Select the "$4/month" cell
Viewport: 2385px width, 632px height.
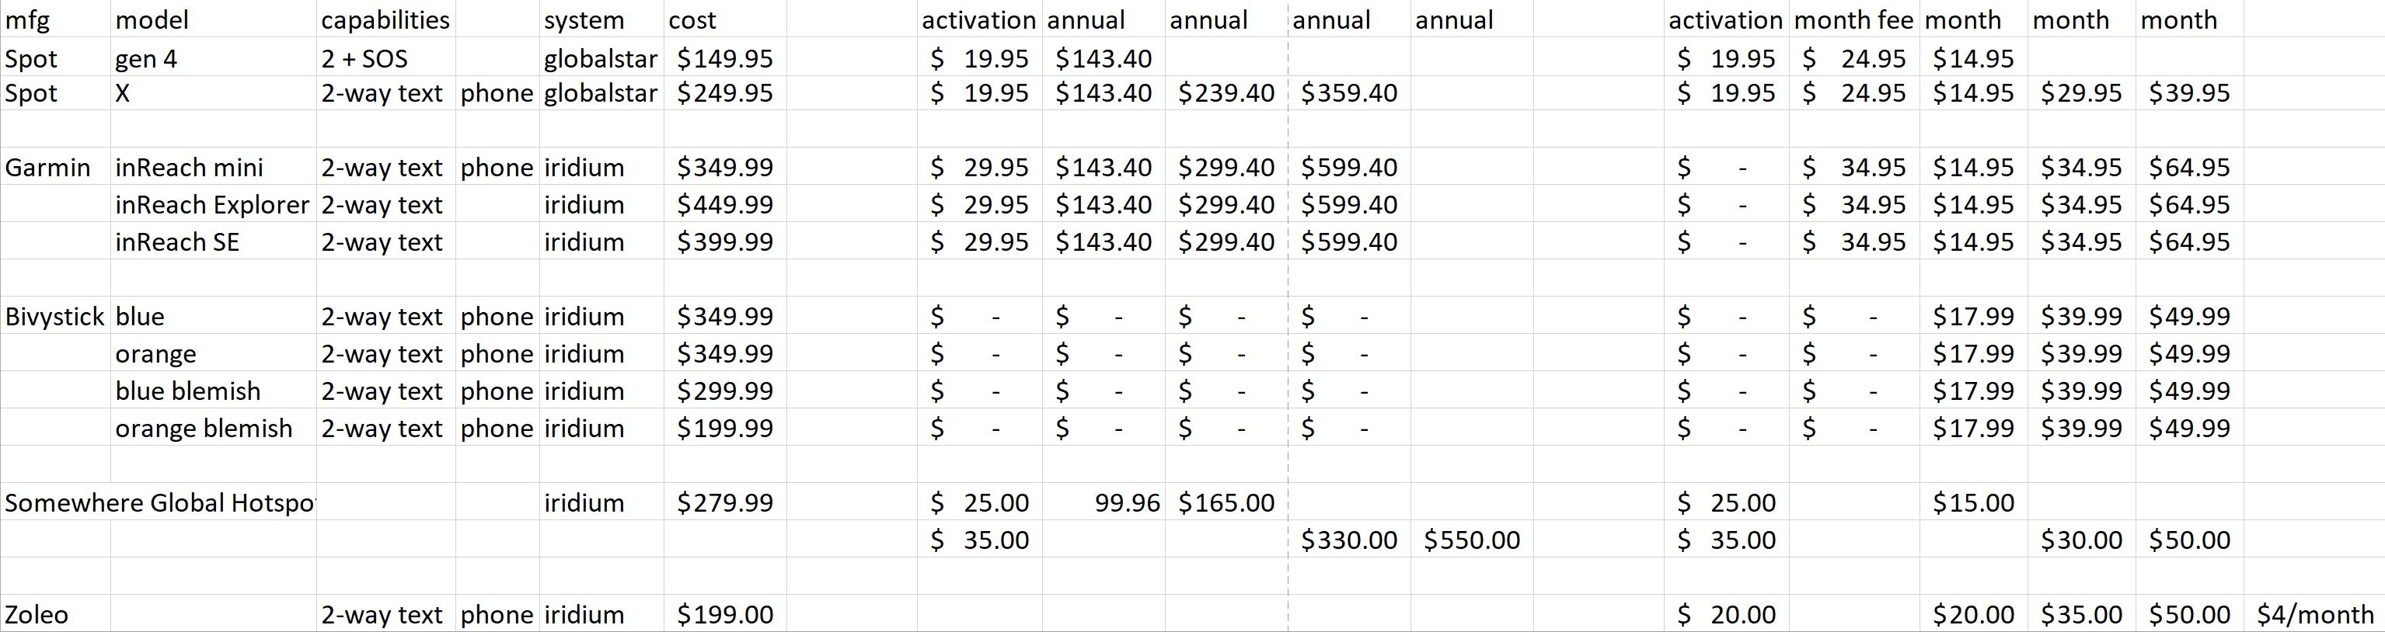pyautogui.click(x=2314, y=614)
